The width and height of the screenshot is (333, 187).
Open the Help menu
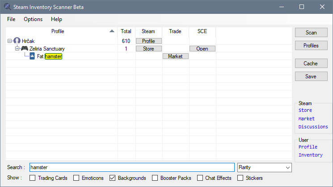[56, 19]
